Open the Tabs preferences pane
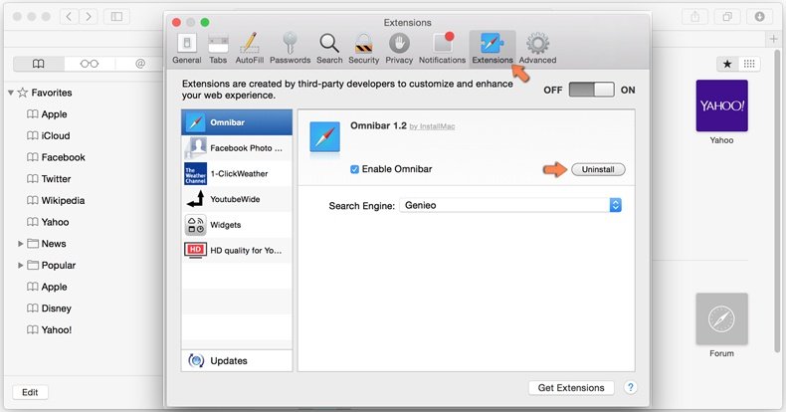 pyautogui.click(x=218, y=49)
